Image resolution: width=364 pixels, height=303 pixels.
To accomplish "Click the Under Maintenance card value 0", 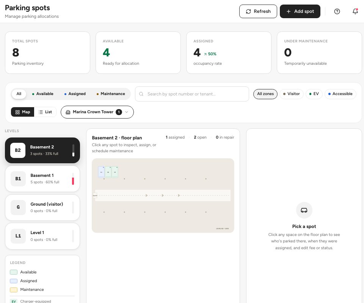I will pos(288,52).
